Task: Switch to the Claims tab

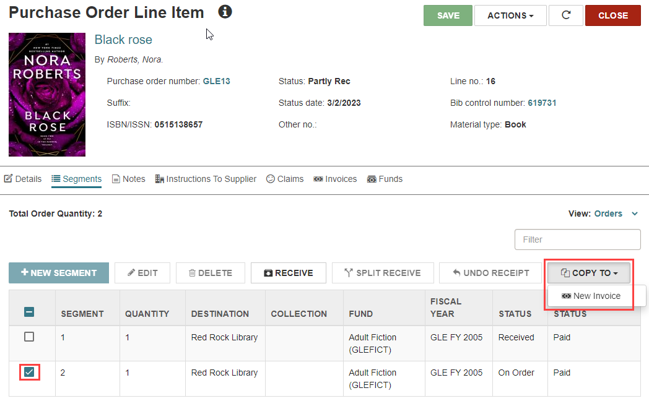Action: 285,179
